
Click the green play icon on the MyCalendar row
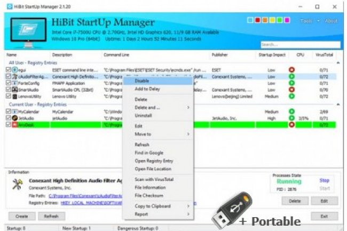coord(292,111)
